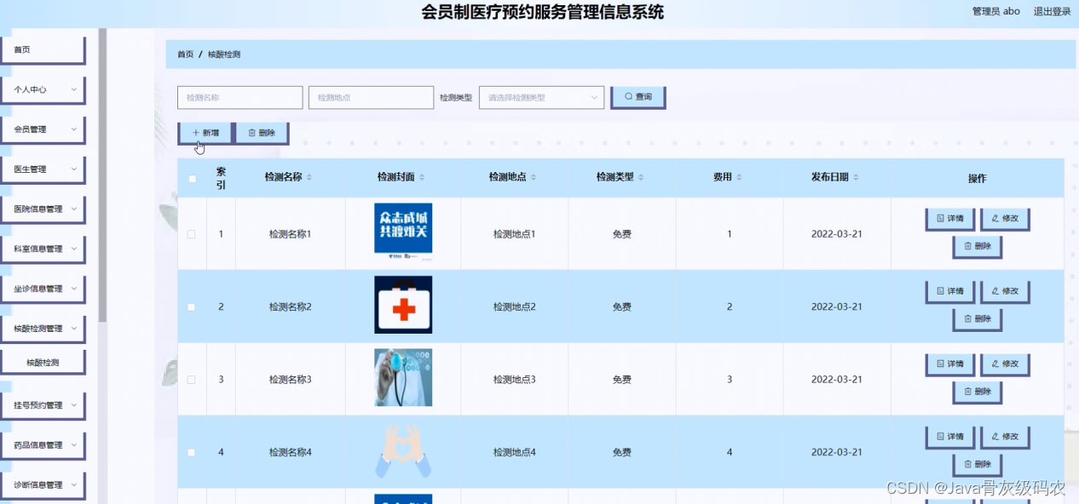Viewport: 1079px width, 504px height.
Task: Delete the 检测名称2 row
Action: [977, 319]
